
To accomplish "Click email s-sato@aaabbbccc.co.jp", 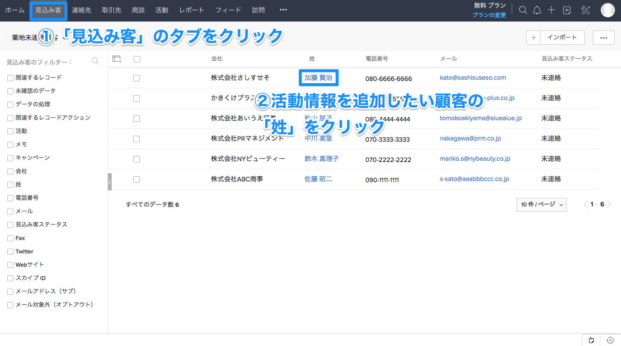I will [x=474, y=179].
